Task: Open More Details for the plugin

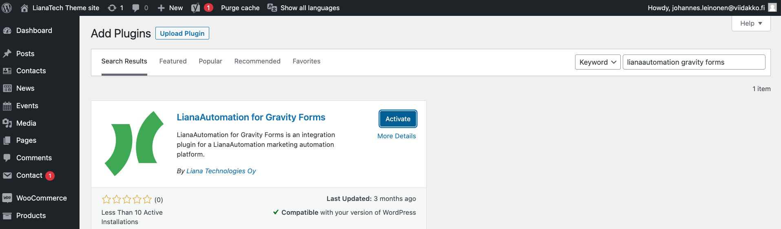Action: tap(396, 136)
